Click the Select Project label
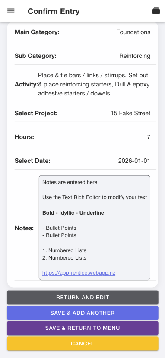Image resolution: width=165 pixels, height=358 pixels. 36,114
